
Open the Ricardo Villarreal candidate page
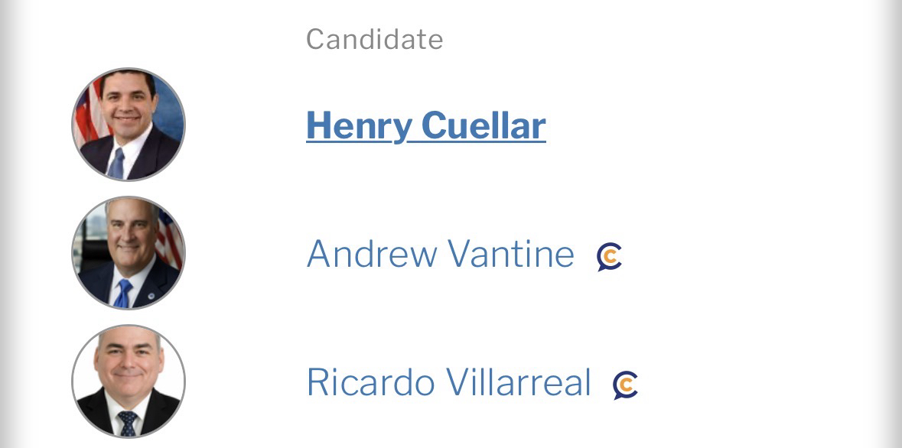448,382
